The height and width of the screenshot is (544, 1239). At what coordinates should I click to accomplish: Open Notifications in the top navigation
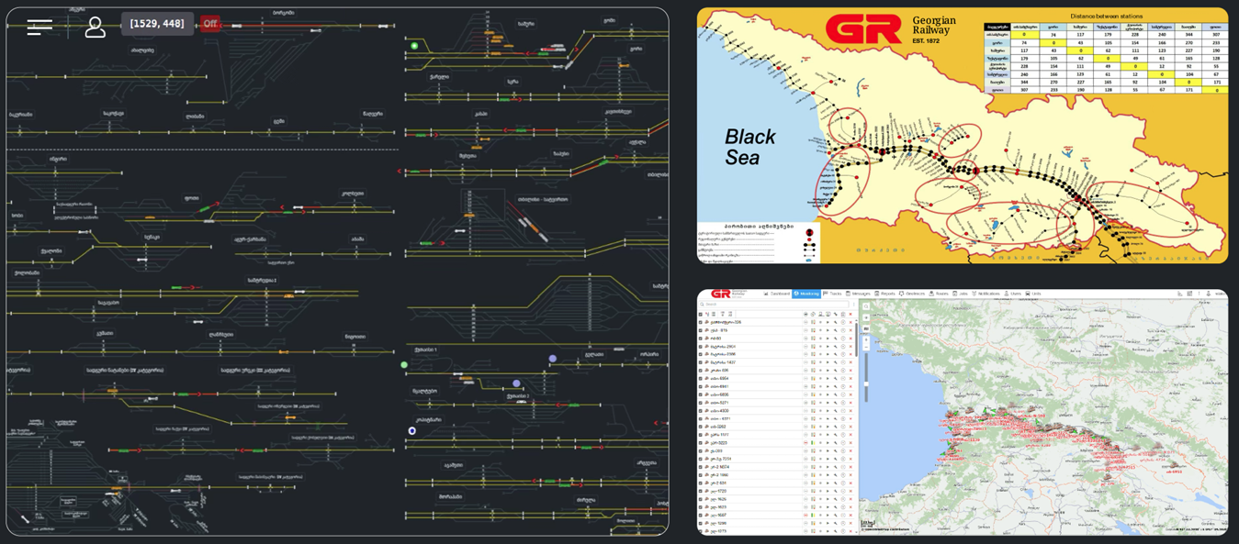point(986,294)
